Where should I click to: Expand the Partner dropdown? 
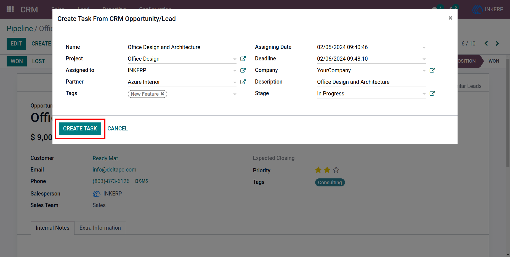235,82
